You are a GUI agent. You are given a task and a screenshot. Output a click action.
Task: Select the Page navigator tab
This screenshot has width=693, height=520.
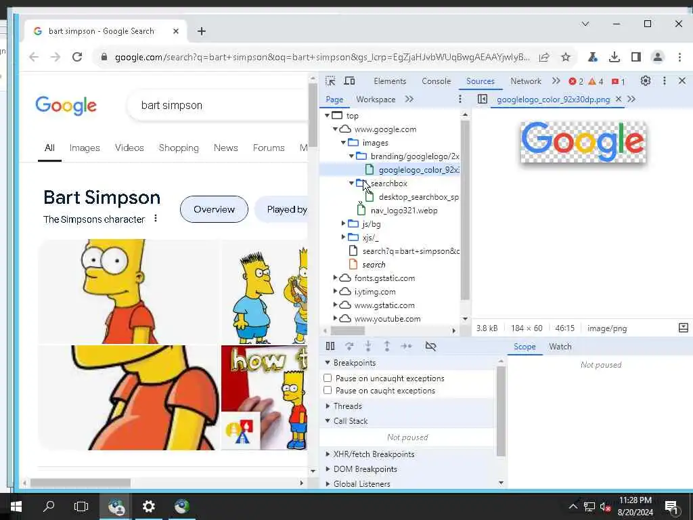point(334,99)
